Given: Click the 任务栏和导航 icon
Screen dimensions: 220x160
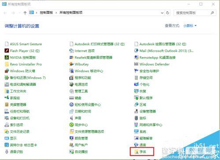Looking at the screenshot, I should pos(7,111).
